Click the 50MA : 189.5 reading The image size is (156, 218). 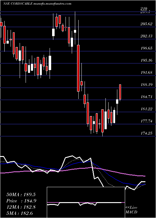coord(21,194)
